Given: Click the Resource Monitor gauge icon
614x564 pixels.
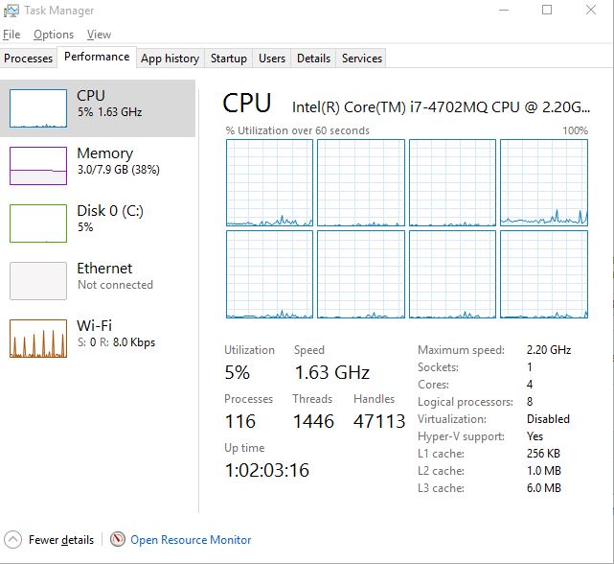Looking at the screenshot, I should (x=117, y=539).
